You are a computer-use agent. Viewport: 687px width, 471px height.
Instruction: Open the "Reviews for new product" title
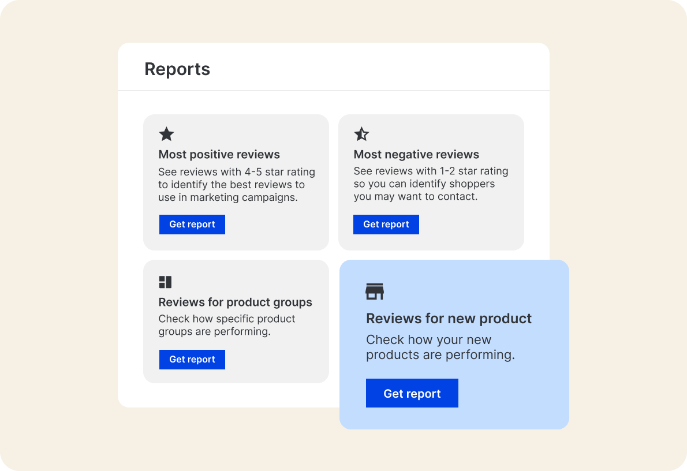pyautogui.click(x=449, y=319)
